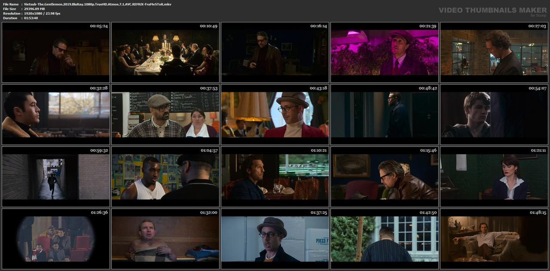The image size is (550, 271).
Task: Select the thumbnail at 01:04:57
Action: click(x=165, y=177)
